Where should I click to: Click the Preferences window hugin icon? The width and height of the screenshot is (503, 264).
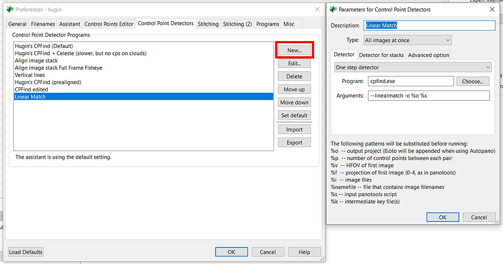pyautogui.click(x=10, y=9)
